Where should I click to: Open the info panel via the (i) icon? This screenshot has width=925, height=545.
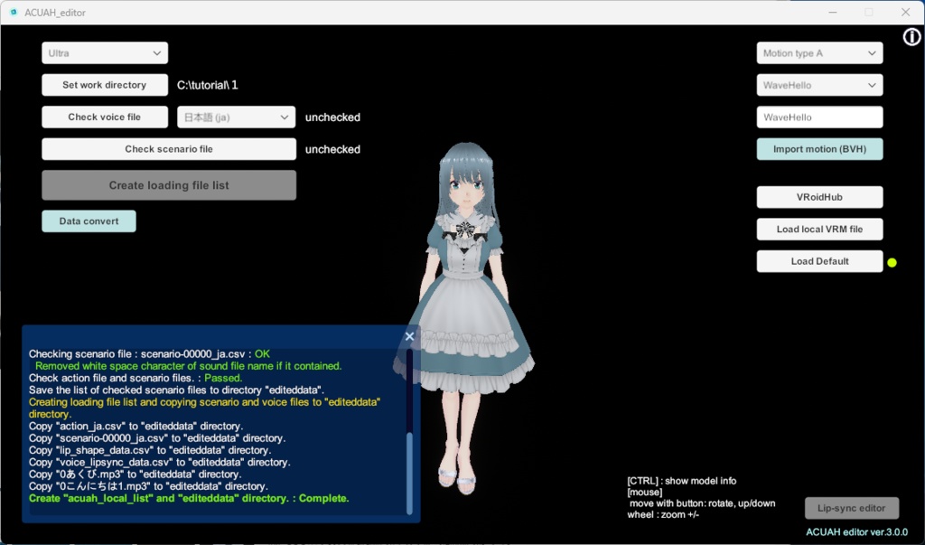click(x=911, y=37)
